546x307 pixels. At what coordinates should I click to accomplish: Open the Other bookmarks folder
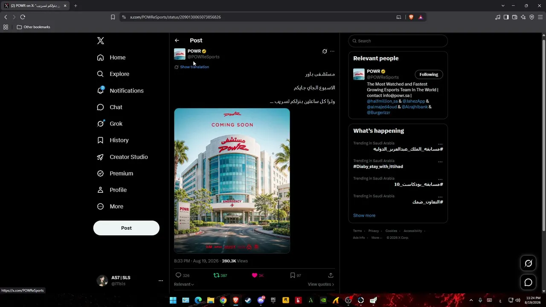[x=33, y=27]
